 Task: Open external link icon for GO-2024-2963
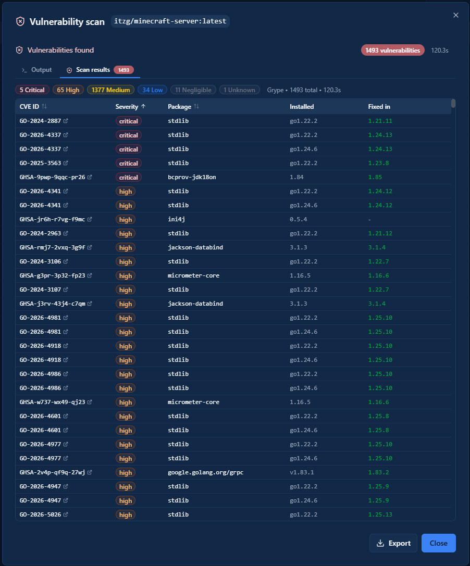coord(66,234)
